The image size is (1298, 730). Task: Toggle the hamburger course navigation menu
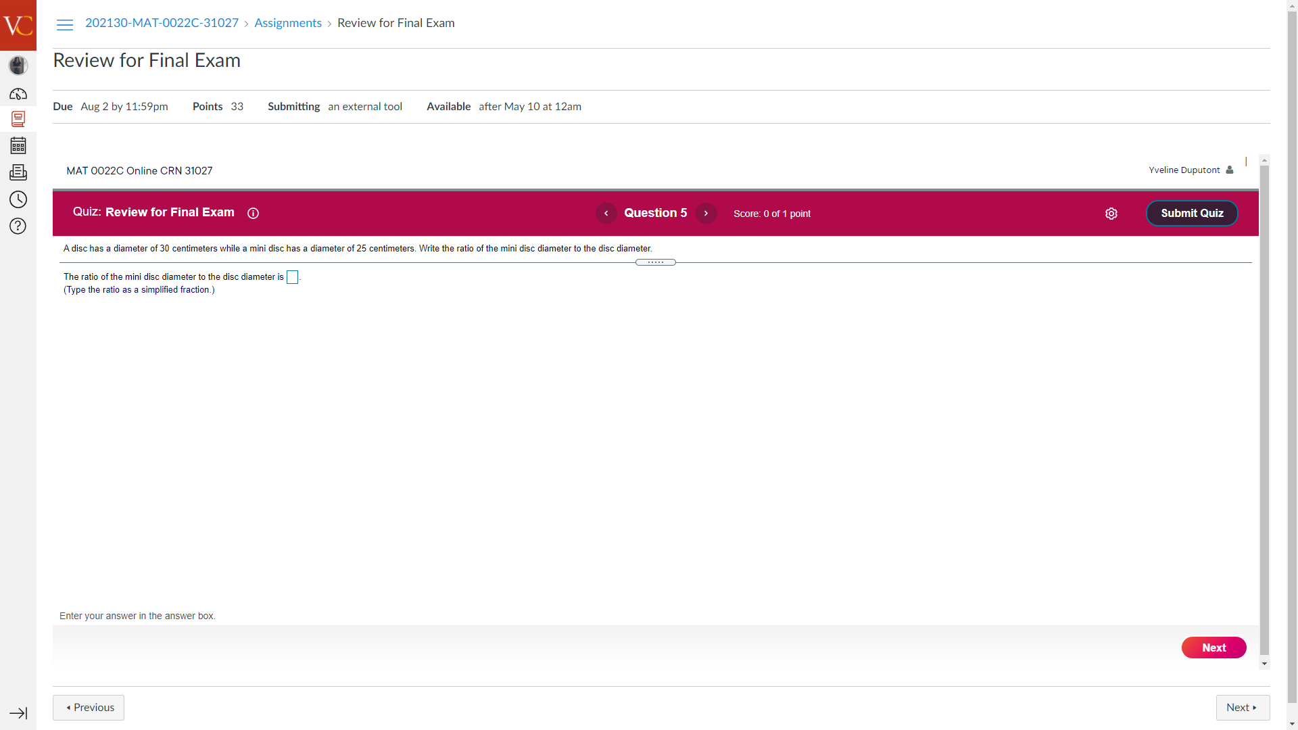65,25
